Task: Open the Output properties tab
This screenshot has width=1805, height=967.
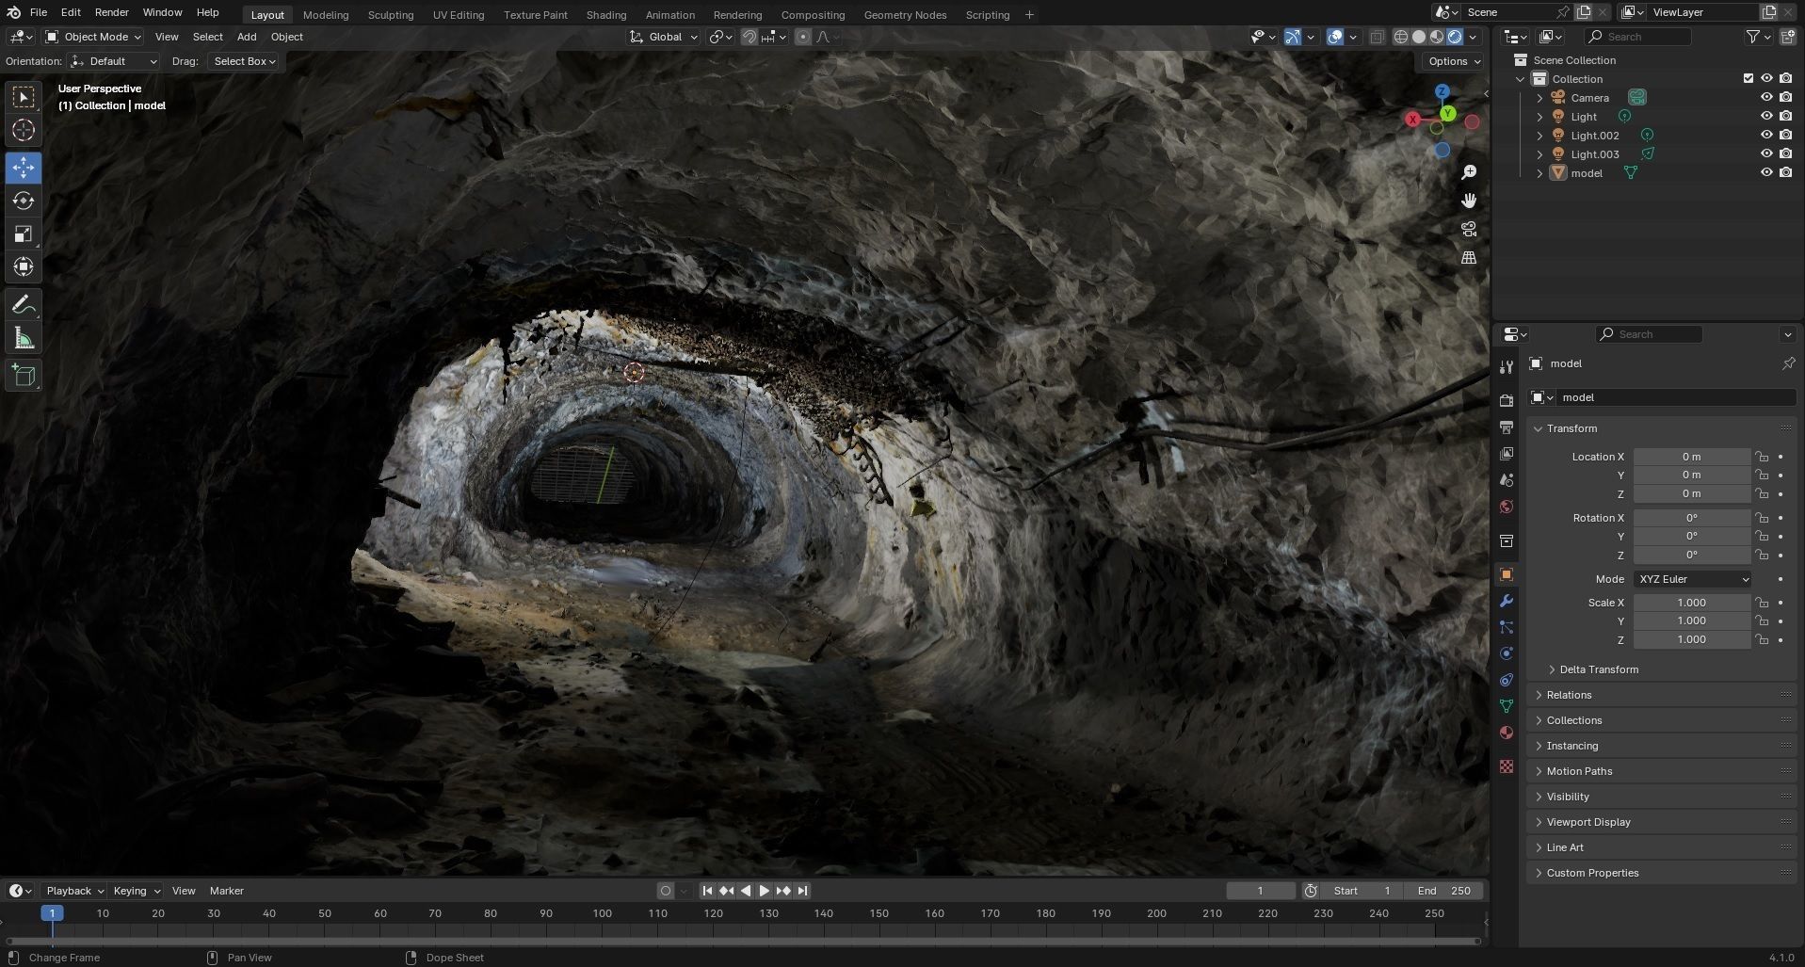Action: point(1507,427)
